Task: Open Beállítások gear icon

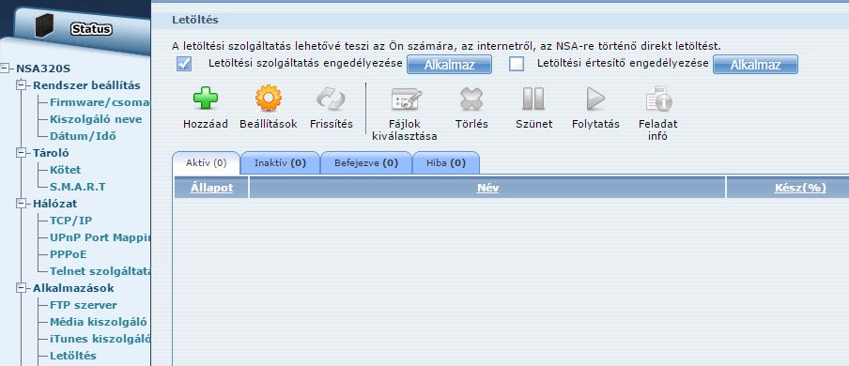Action: (269, 99)
